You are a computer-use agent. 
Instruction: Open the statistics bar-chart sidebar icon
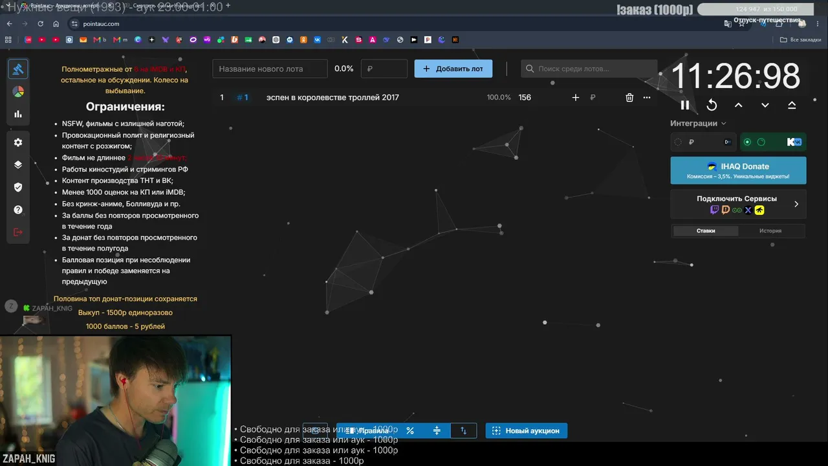18,114
